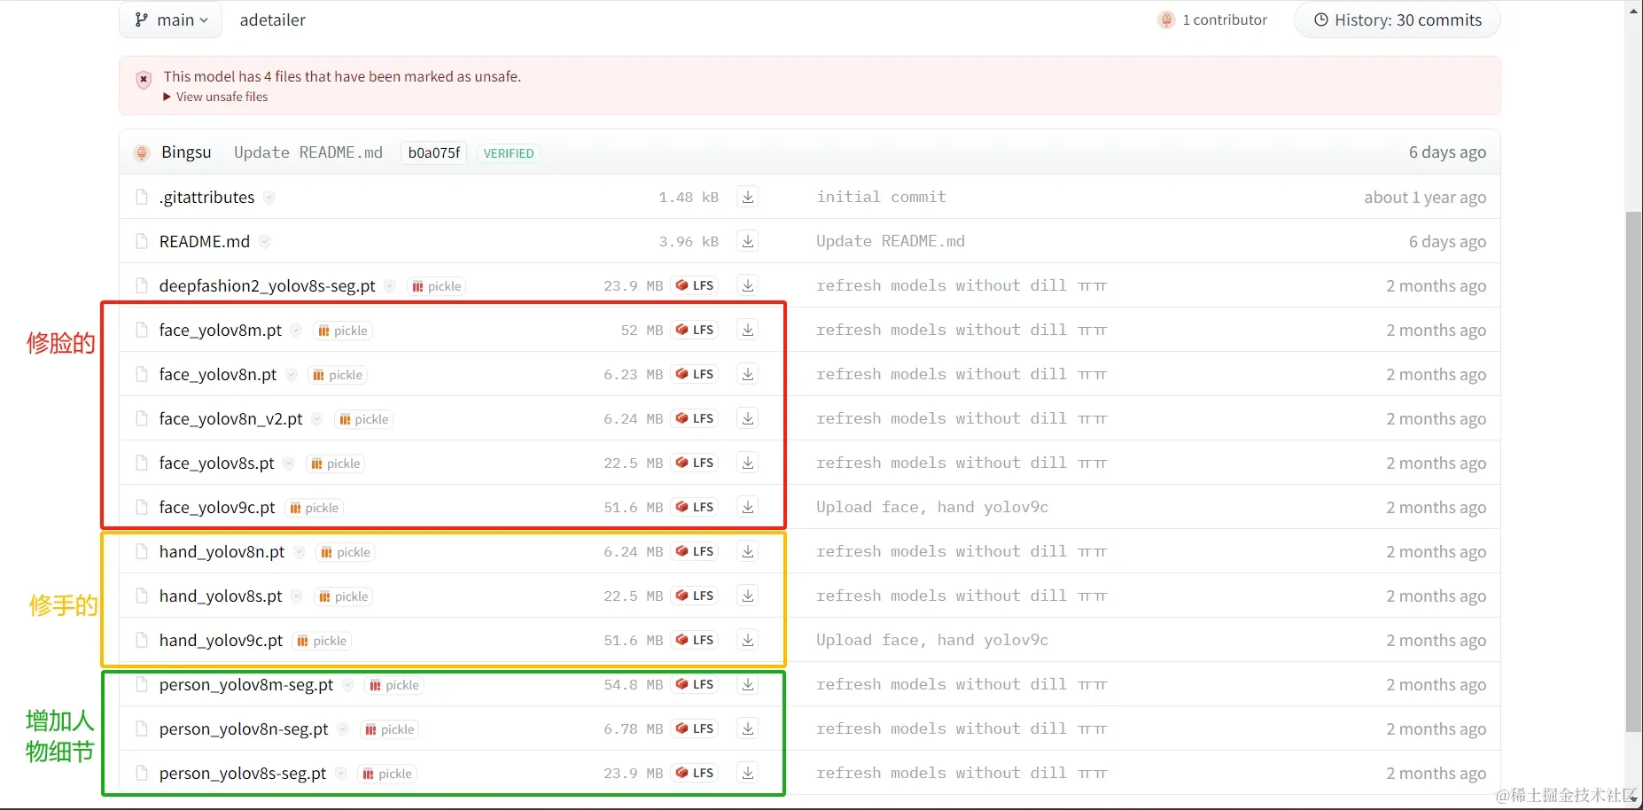Viewport: 1643px width, 810px height.
Task: Open the face_yolov9c.pt file page
Action: (217, 507)
